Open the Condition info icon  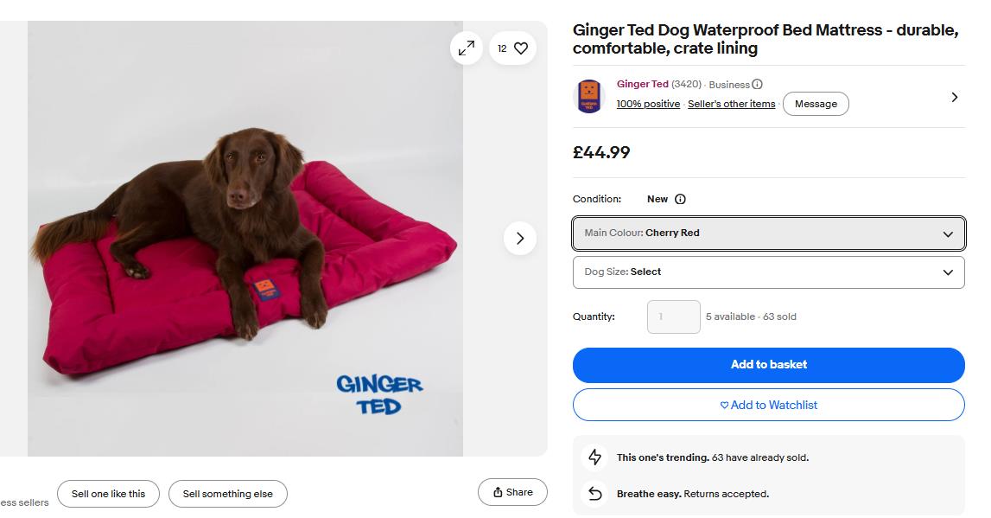pos(680,199)
